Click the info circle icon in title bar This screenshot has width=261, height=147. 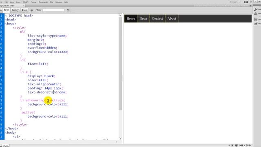(251, 2)
